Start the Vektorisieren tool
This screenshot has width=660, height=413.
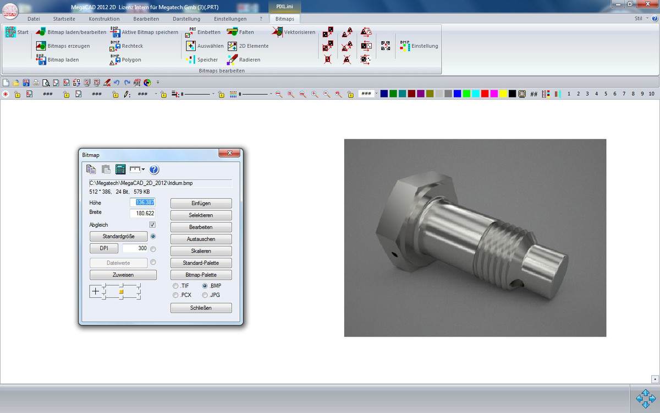(x=294, y=32)
